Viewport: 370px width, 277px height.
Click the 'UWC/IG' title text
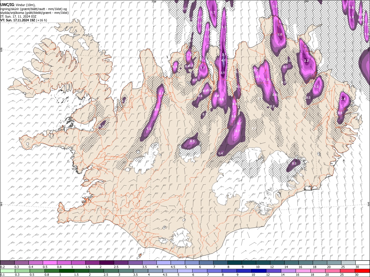point(7,5)
